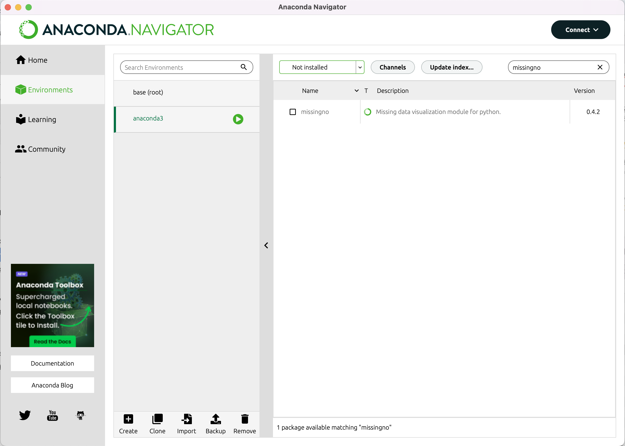This screenshot has width=625, height=446.
Task: Open the YouTube icon link
Action: pyautogui.click(x=53, y=415)
